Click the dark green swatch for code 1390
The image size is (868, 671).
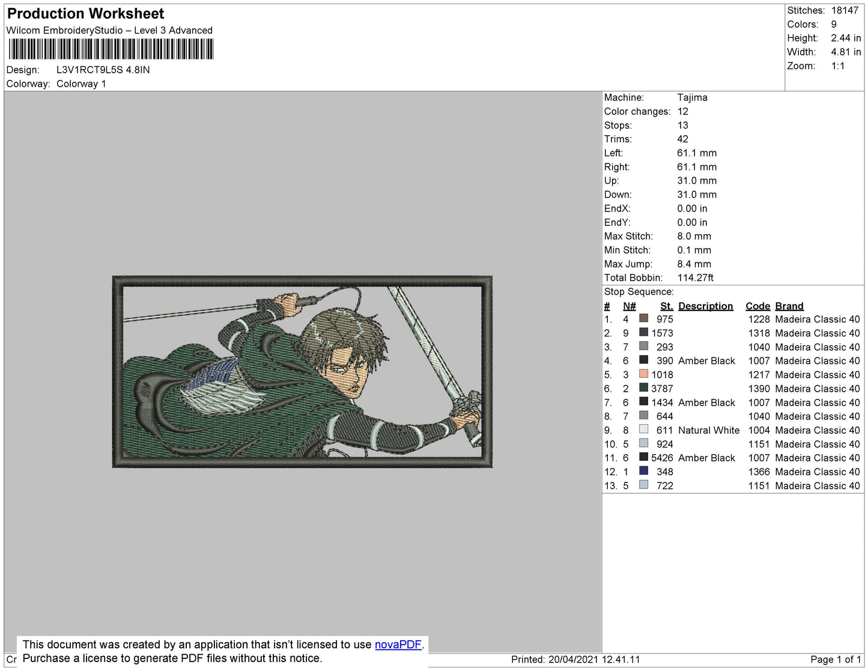tap(643, 387)
